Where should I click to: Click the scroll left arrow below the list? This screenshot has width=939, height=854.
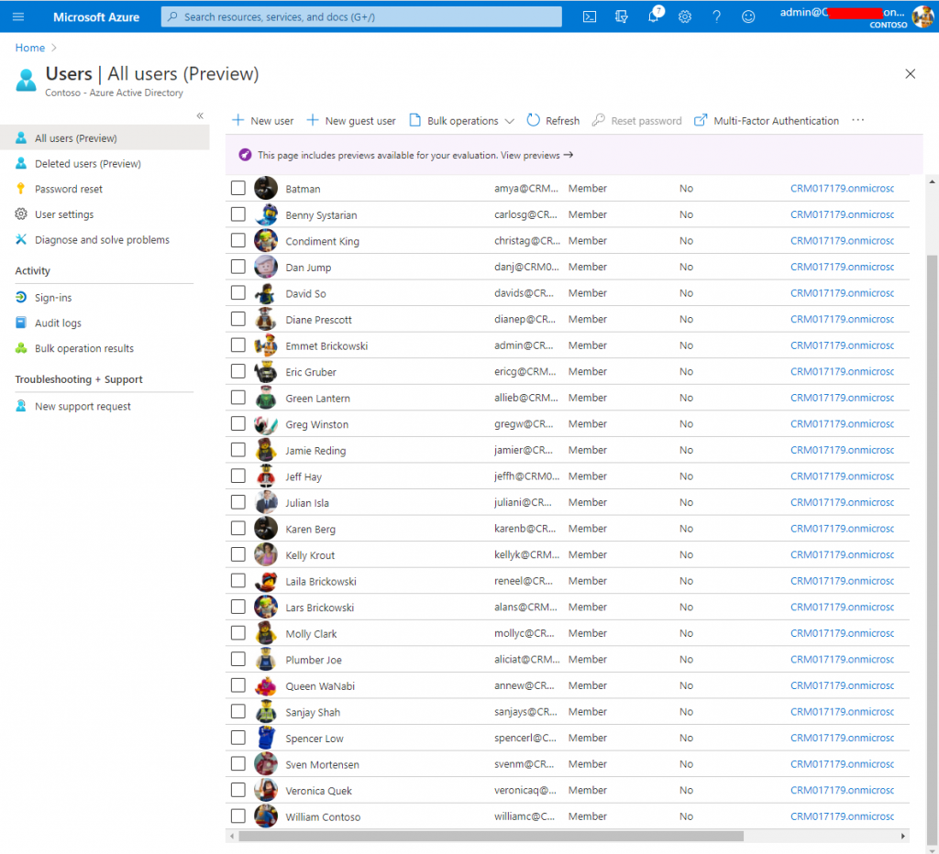[x=232, y=836]
